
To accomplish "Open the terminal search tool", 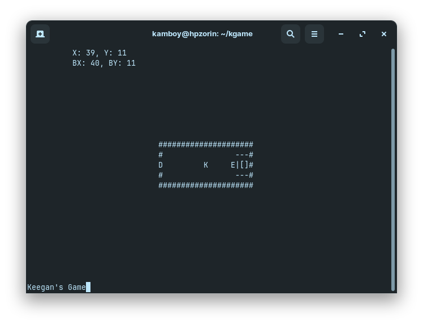I will (291, 34).
